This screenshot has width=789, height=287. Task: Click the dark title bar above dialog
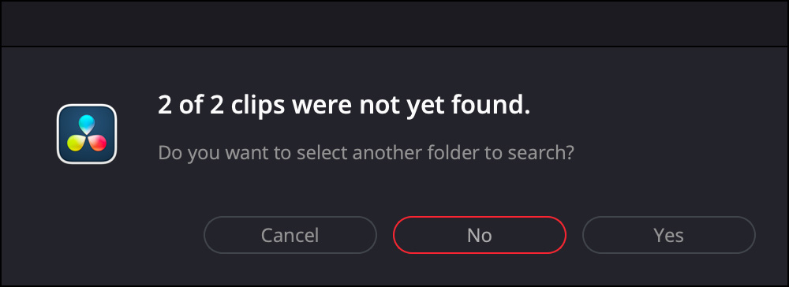tap(394, 24)
